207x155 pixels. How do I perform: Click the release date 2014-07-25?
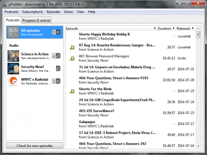pyautogui.click(x=186, y=91)
